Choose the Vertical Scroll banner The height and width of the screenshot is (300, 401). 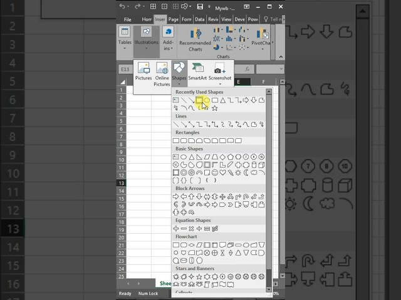coord(207,284)
